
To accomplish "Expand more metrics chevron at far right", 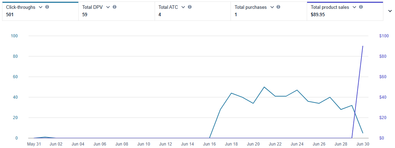I will 390,11.
